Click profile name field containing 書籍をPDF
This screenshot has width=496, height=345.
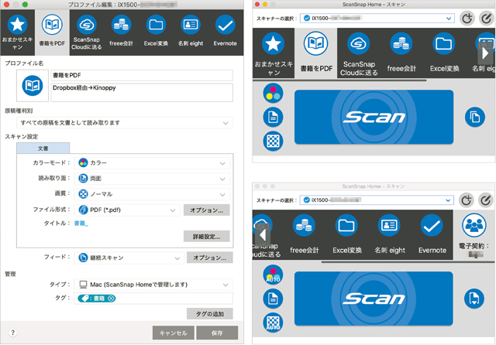click(x=142, y=76)
